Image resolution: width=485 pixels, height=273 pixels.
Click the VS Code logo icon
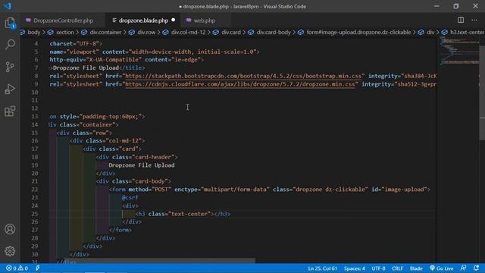pos(7,6)
